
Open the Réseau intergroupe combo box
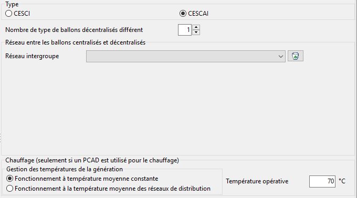coord(185,57)
